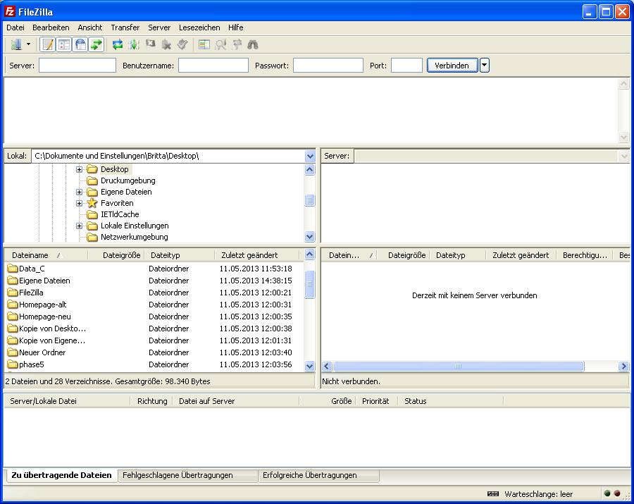Sort local files by Dateiname column
The image size is (634, 504).
tap(46, 255)
